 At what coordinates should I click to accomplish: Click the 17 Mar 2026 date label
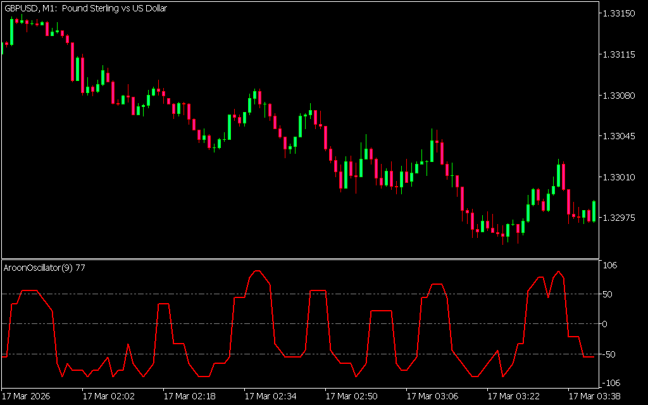click(27, 396)
